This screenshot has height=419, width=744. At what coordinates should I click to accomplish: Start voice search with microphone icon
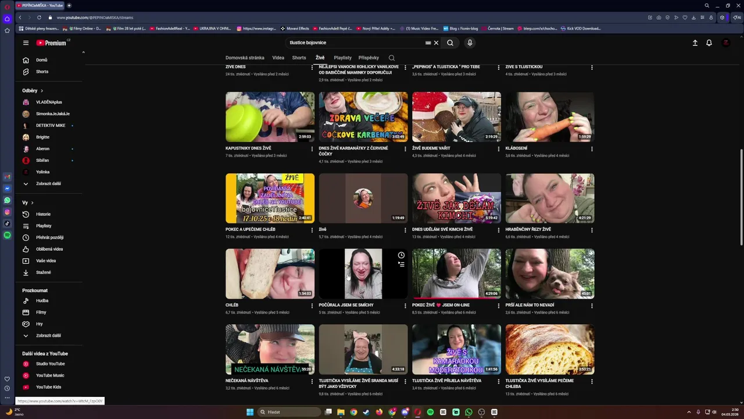(x=470, y=42)
